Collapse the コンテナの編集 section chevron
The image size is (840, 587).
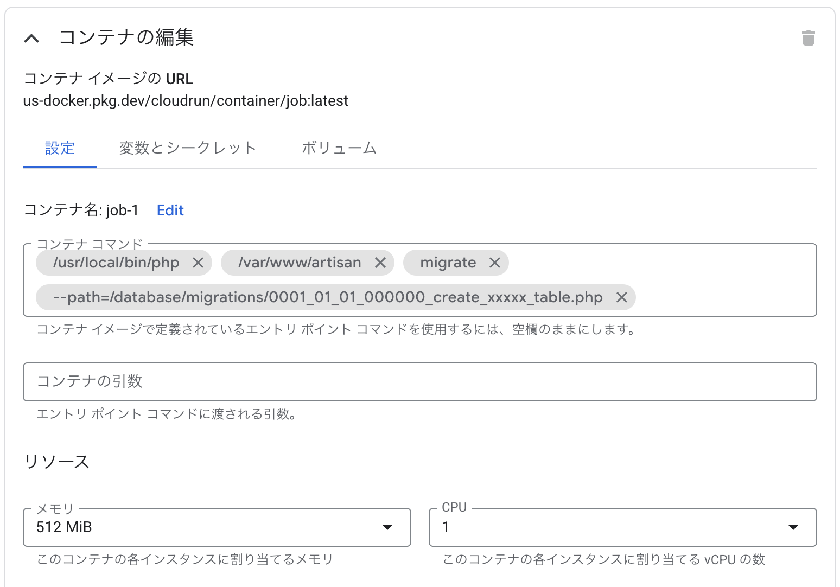point(32,39)
